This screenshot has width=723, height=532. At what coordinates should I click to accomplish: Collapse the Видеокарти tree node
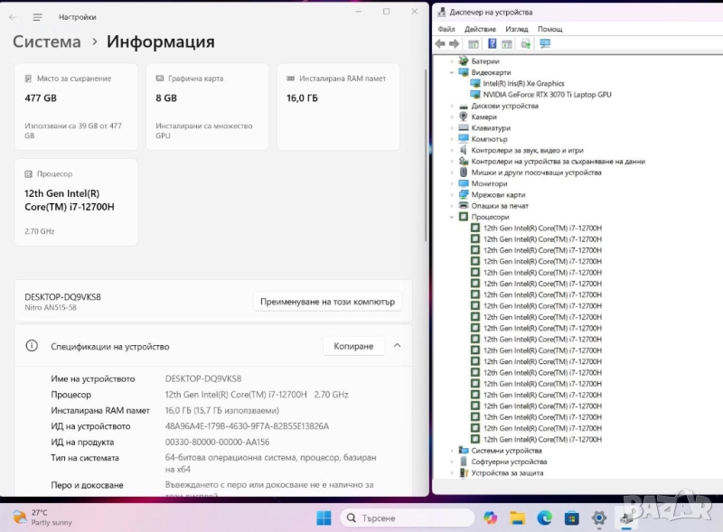click(452, 72)
